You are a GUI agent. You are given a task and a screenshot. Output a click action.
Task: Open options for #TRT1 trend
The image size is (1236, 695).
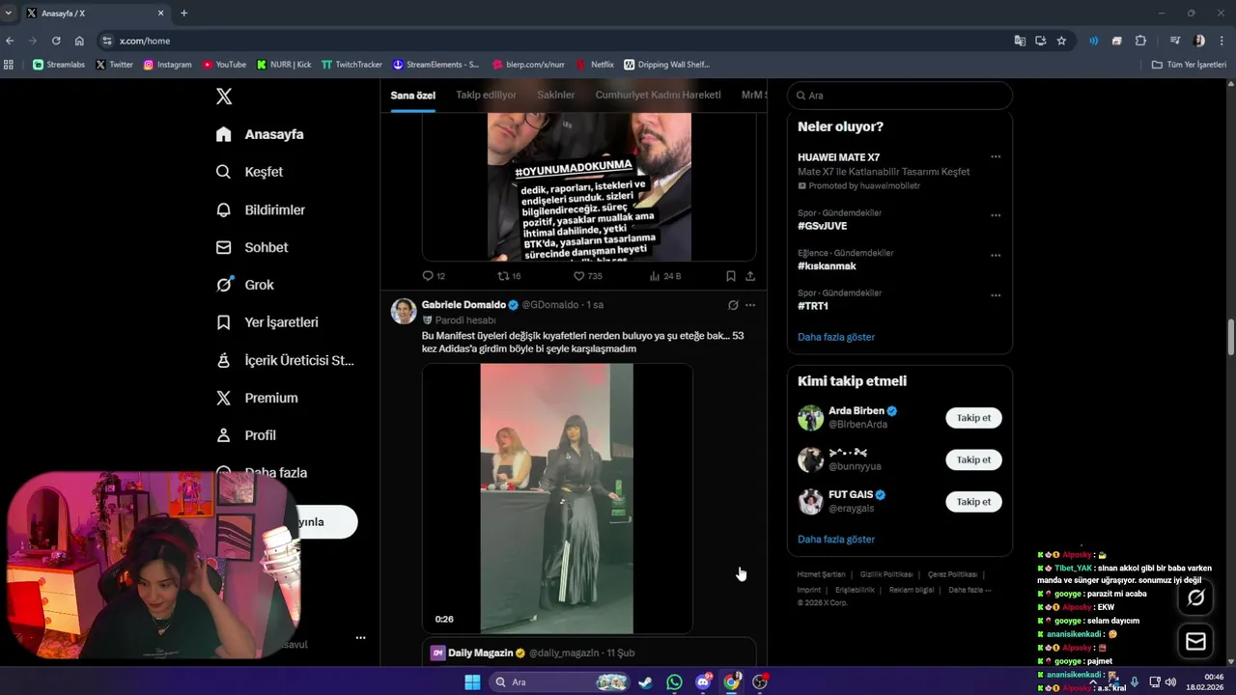pyautogui.click(x=996, y=295)
